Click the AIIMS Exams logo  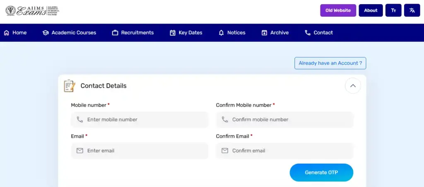tap(32, 11)
